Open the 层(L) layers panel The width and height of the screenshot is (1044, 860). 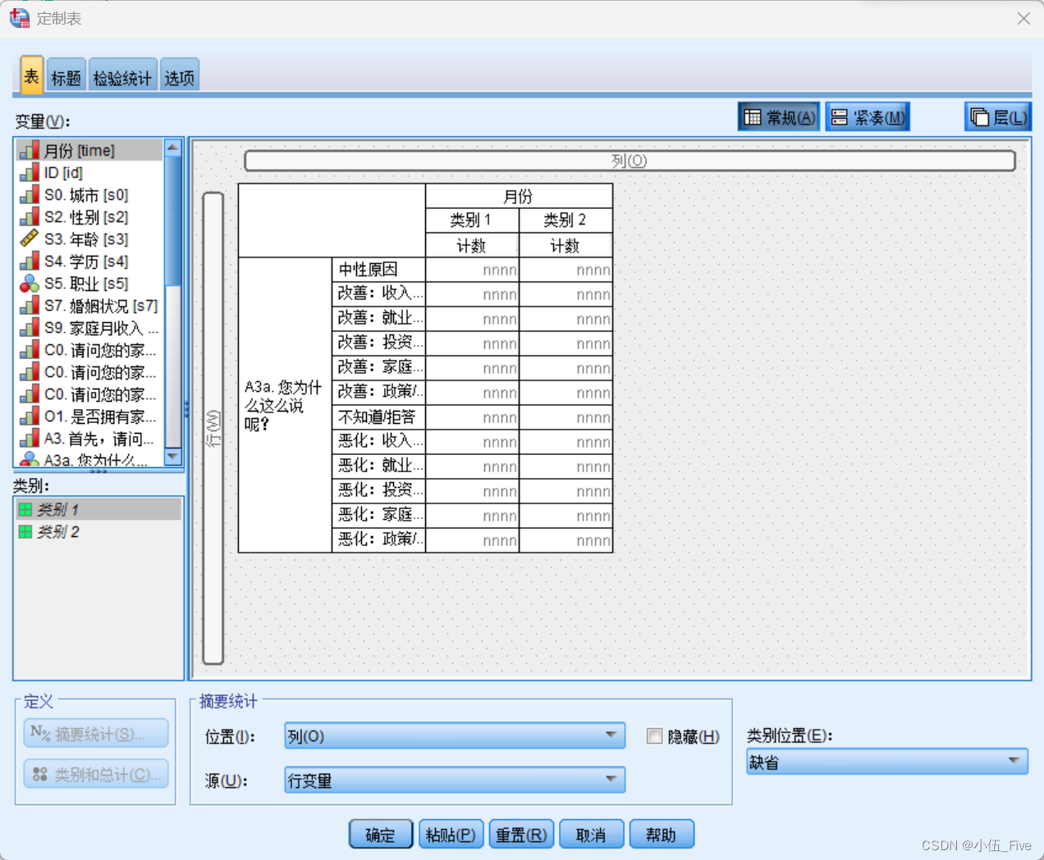pos(998,117)
